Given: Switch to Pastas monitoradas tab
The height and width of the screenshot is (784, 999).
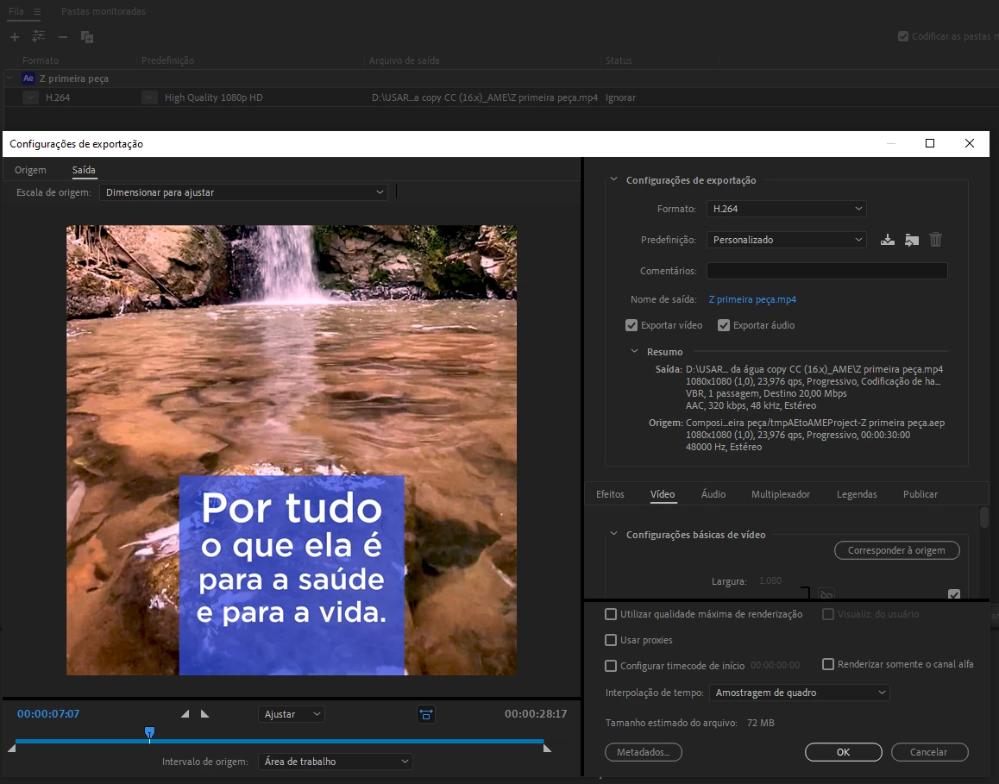Looking at the screenshot, I should tap(104, 11).
